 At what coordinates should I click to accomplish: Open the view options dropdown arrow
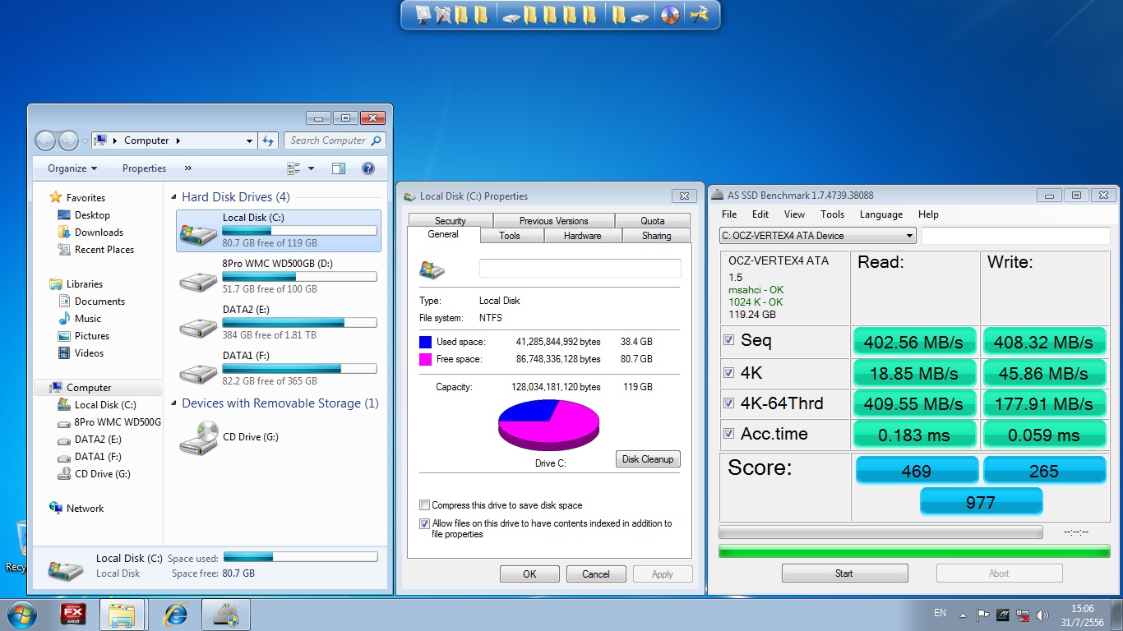point(311,168)
